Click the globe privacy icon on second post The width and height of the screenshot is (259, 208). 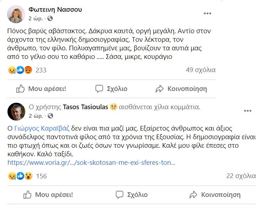50,116
